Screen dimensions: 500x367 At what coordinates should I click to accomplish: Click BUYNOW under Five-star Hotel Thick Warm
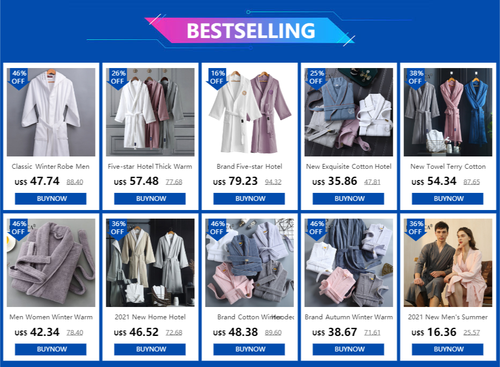tap(150, 198)
